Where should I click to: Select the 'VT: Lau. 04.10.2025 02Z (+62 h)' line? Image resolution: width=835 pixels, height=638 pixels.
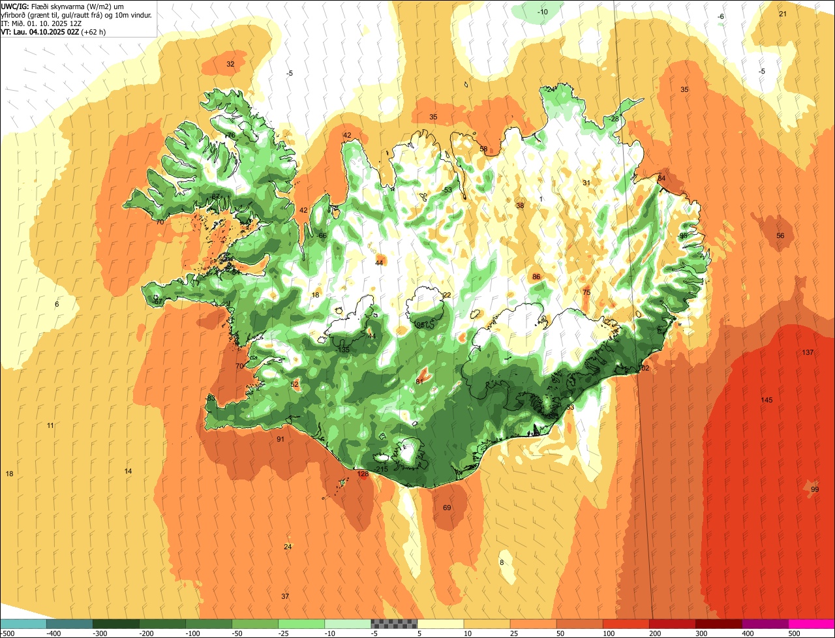click(x=52, y=31)
